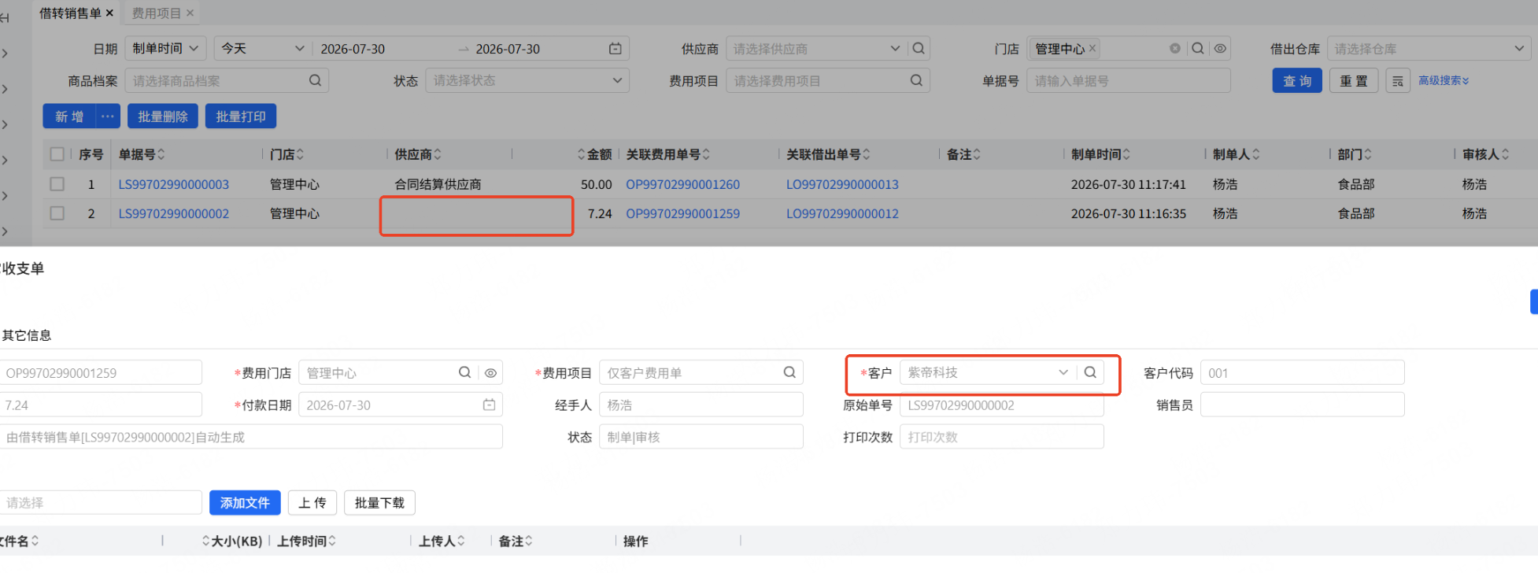Open expense order link OP99702990001259 in table
1538x573 pixels.
682,213
